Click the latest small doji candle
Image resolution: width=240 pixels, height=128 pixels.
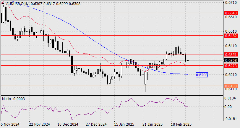(x=188, y=61)
